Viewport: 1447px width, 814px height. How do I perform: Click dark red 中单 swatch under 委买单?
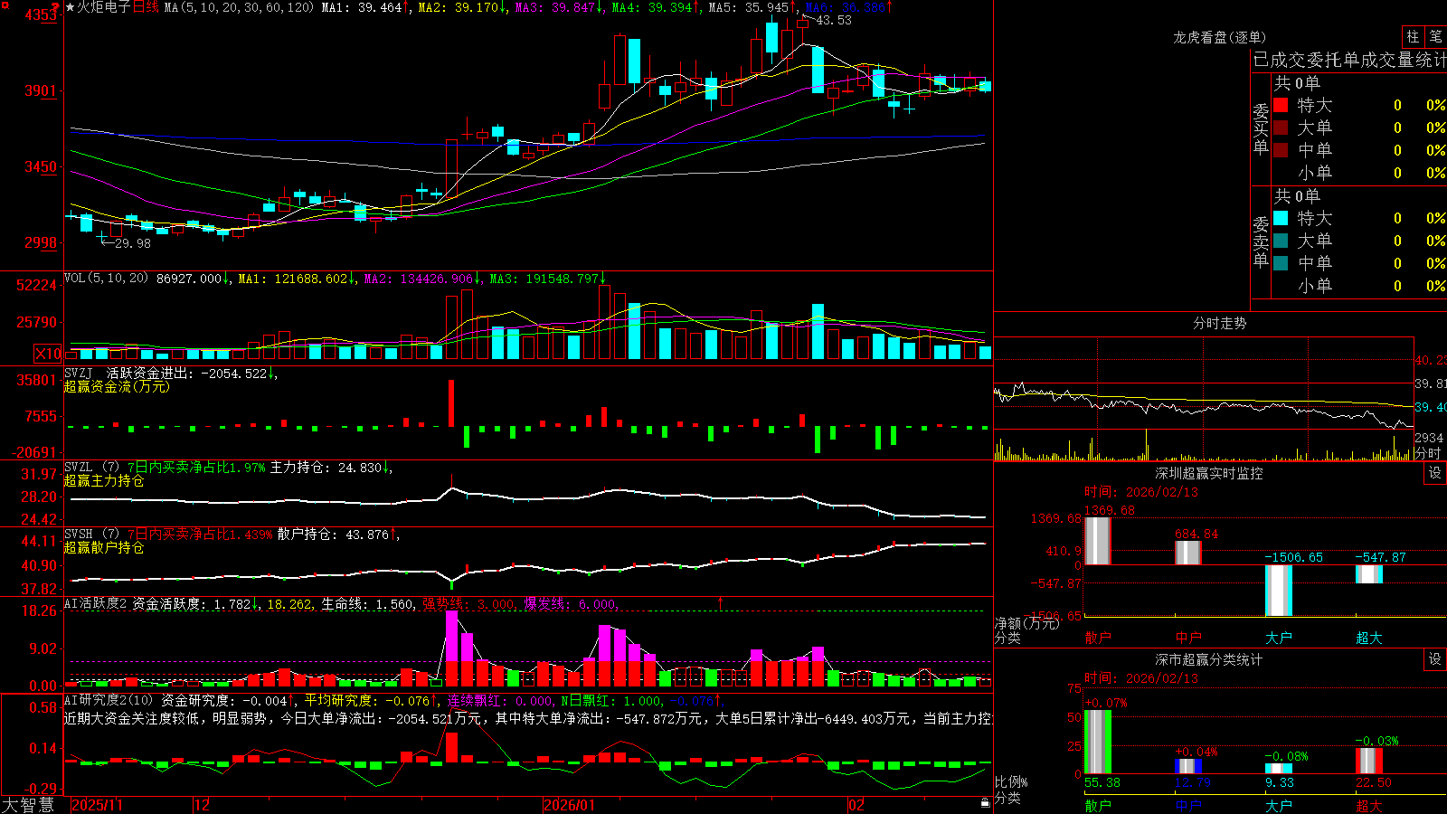pyautogui.click(x=1281, y=150)
